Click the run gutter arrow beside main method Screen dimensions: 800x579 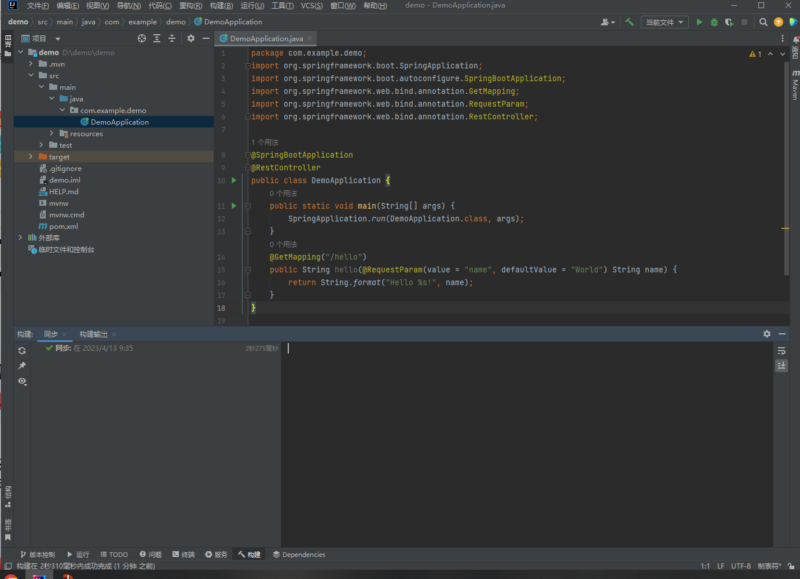(234, 206)
